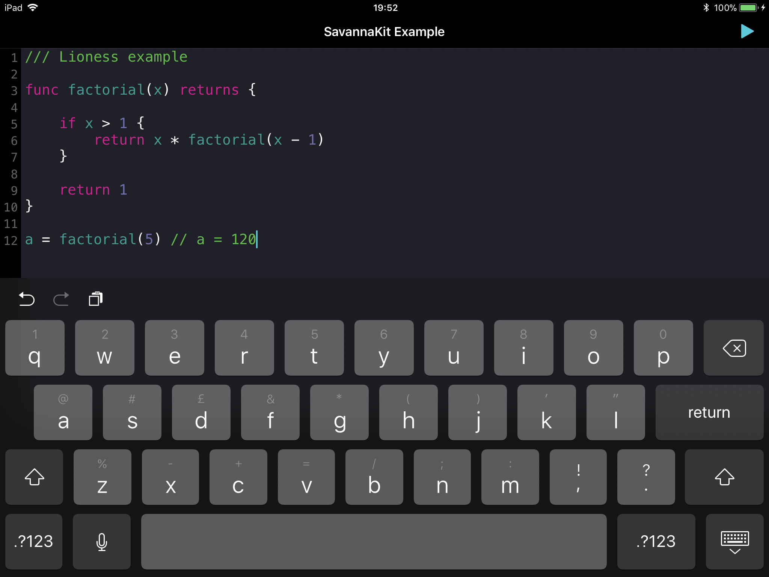Tap the s key
The width and height of the screenshot is (769, 577).
pos(132,412)
